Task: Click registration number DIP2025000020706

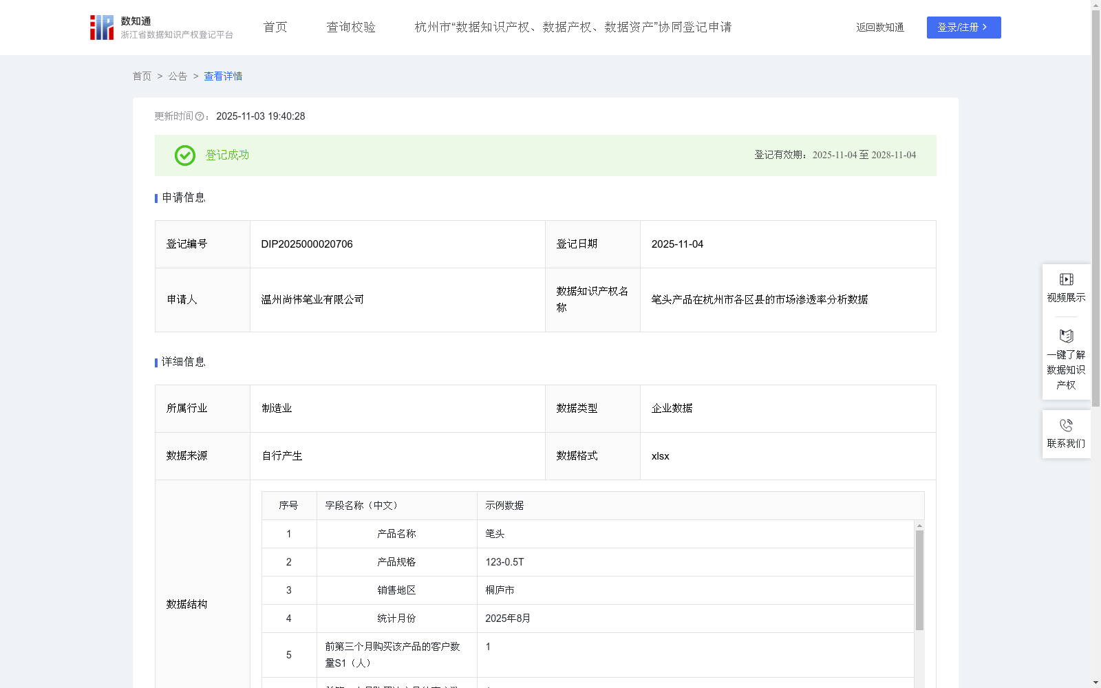Action: pyautogui.click(x=307, y=244)
